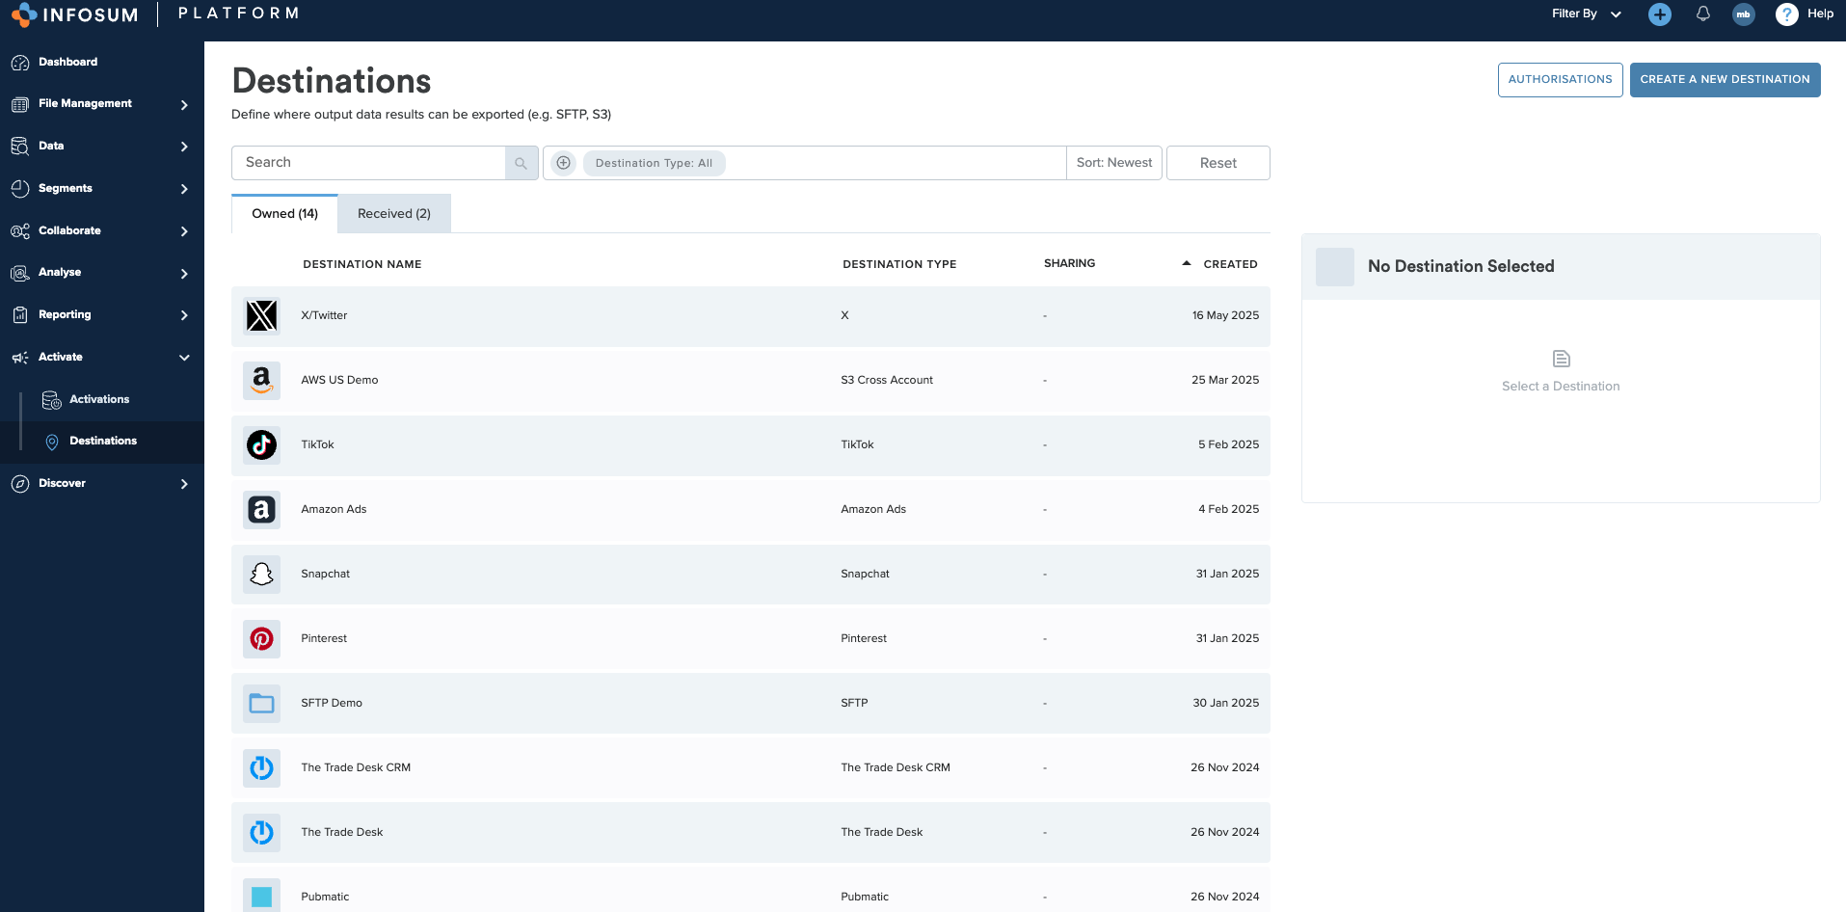Viewport: 1846px width, 912px height.
Task: Expand the Reporting menu chevron
Action: (x=184, y=315)
